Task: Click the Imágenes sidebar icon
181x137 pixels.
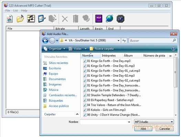Action: pos(45,85)
